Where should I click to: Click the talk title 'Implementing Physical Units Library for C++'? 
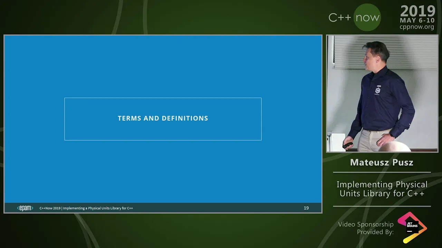tap(382, 189)
